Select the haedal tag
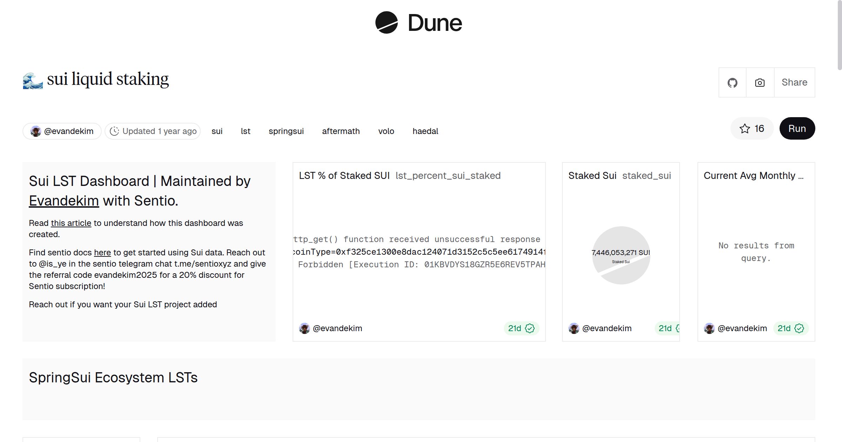Image resolution: width=842 pixels, height=442 pixels. [425, 131]
